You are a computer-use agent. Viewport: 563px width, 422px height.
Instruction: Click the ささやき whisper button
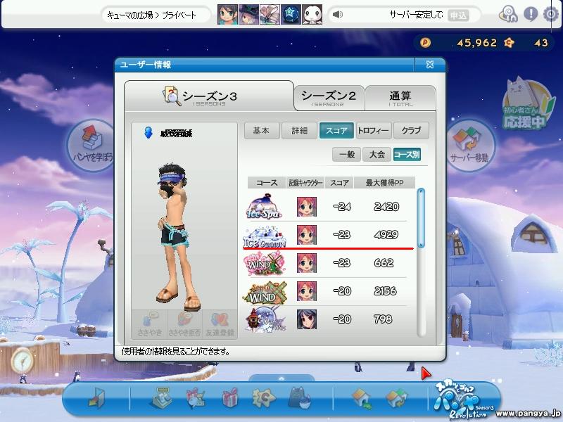tap(150, 324)
